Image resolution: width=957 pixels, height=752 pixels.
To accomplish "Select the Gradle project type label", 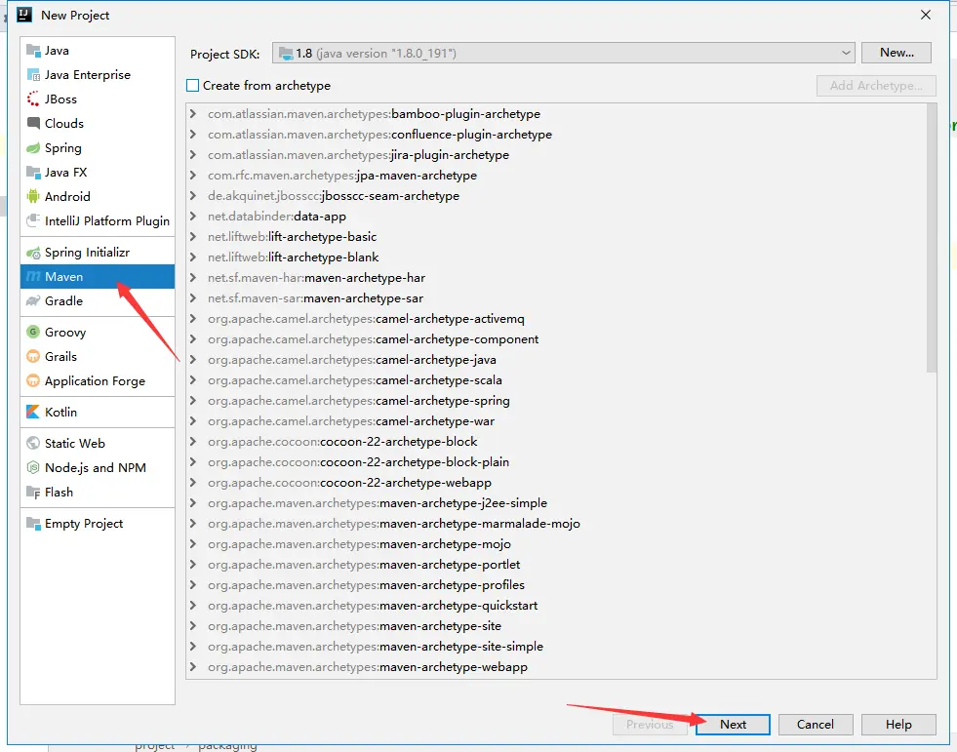I will [63, 301].
